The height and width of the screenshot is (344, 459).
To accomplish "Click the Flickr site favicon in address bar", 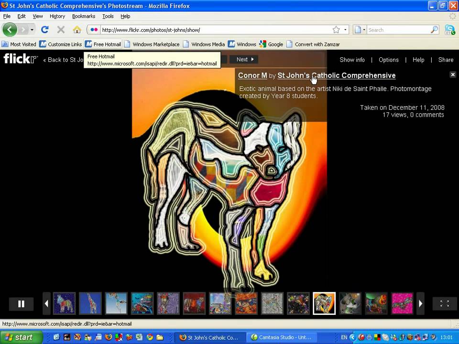I will click(x=94, y=30).
